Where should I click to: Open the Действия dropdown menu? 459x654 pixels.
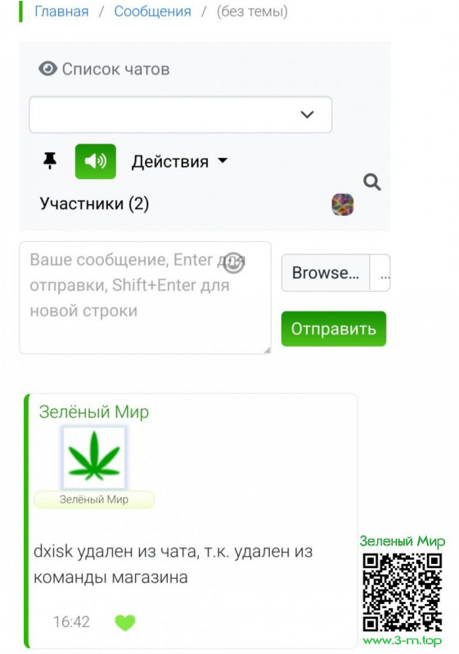179,161
